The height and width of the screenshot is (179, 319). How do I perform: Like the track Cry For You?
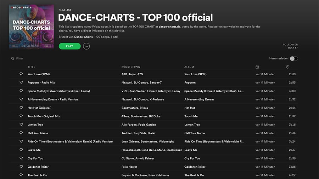21,158
